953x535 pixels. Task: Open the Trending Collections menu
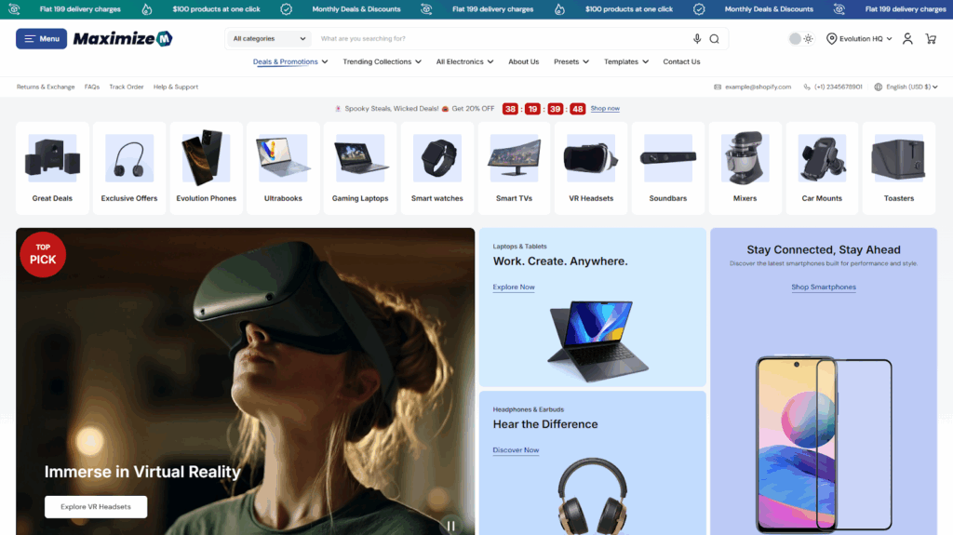click(x=382, y=62)
